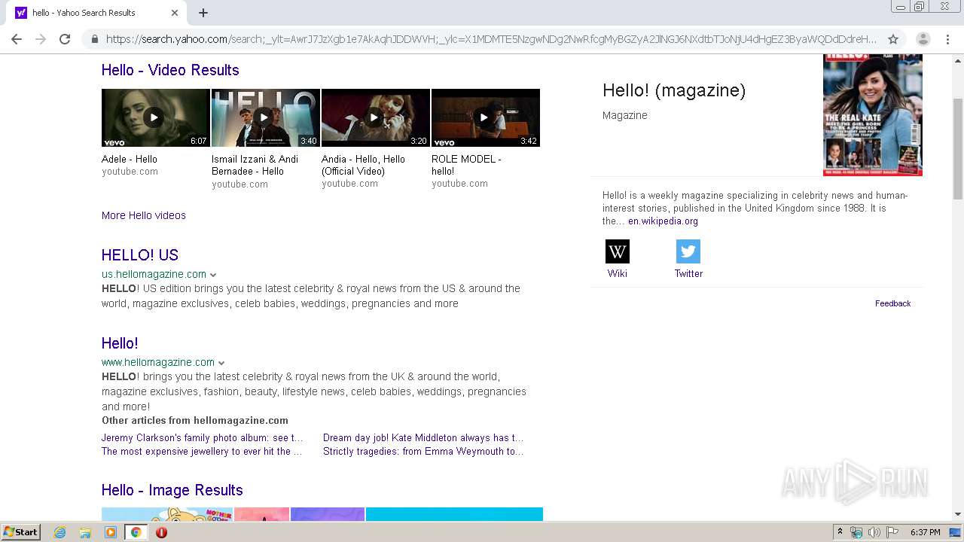Click the red Opera taskbar icon
964x542 pixels.
click(161, 532)
